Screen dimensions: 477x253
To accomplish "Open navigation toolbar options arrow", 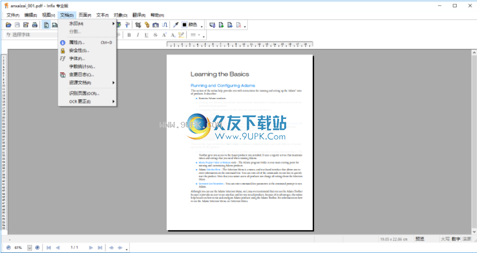I will tap(126, 249).
